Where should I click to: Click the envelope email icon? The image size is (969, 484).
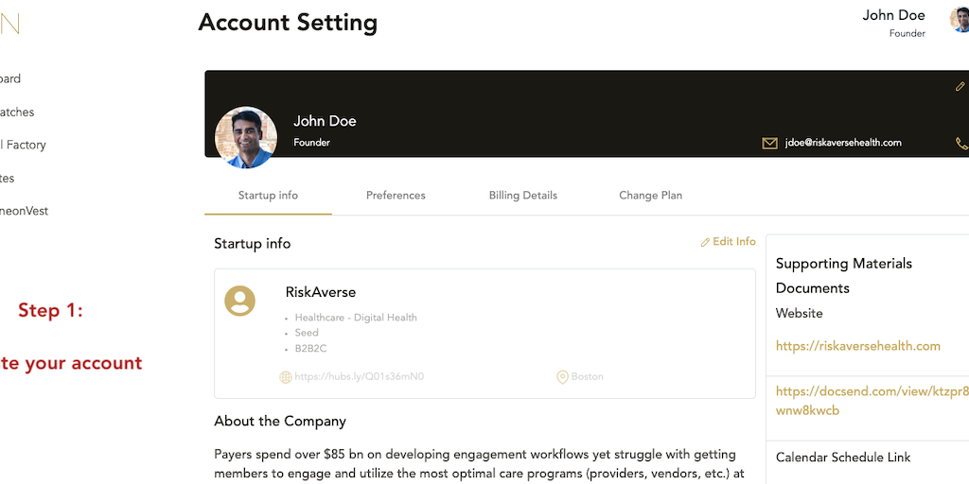(x=769, y=143)
